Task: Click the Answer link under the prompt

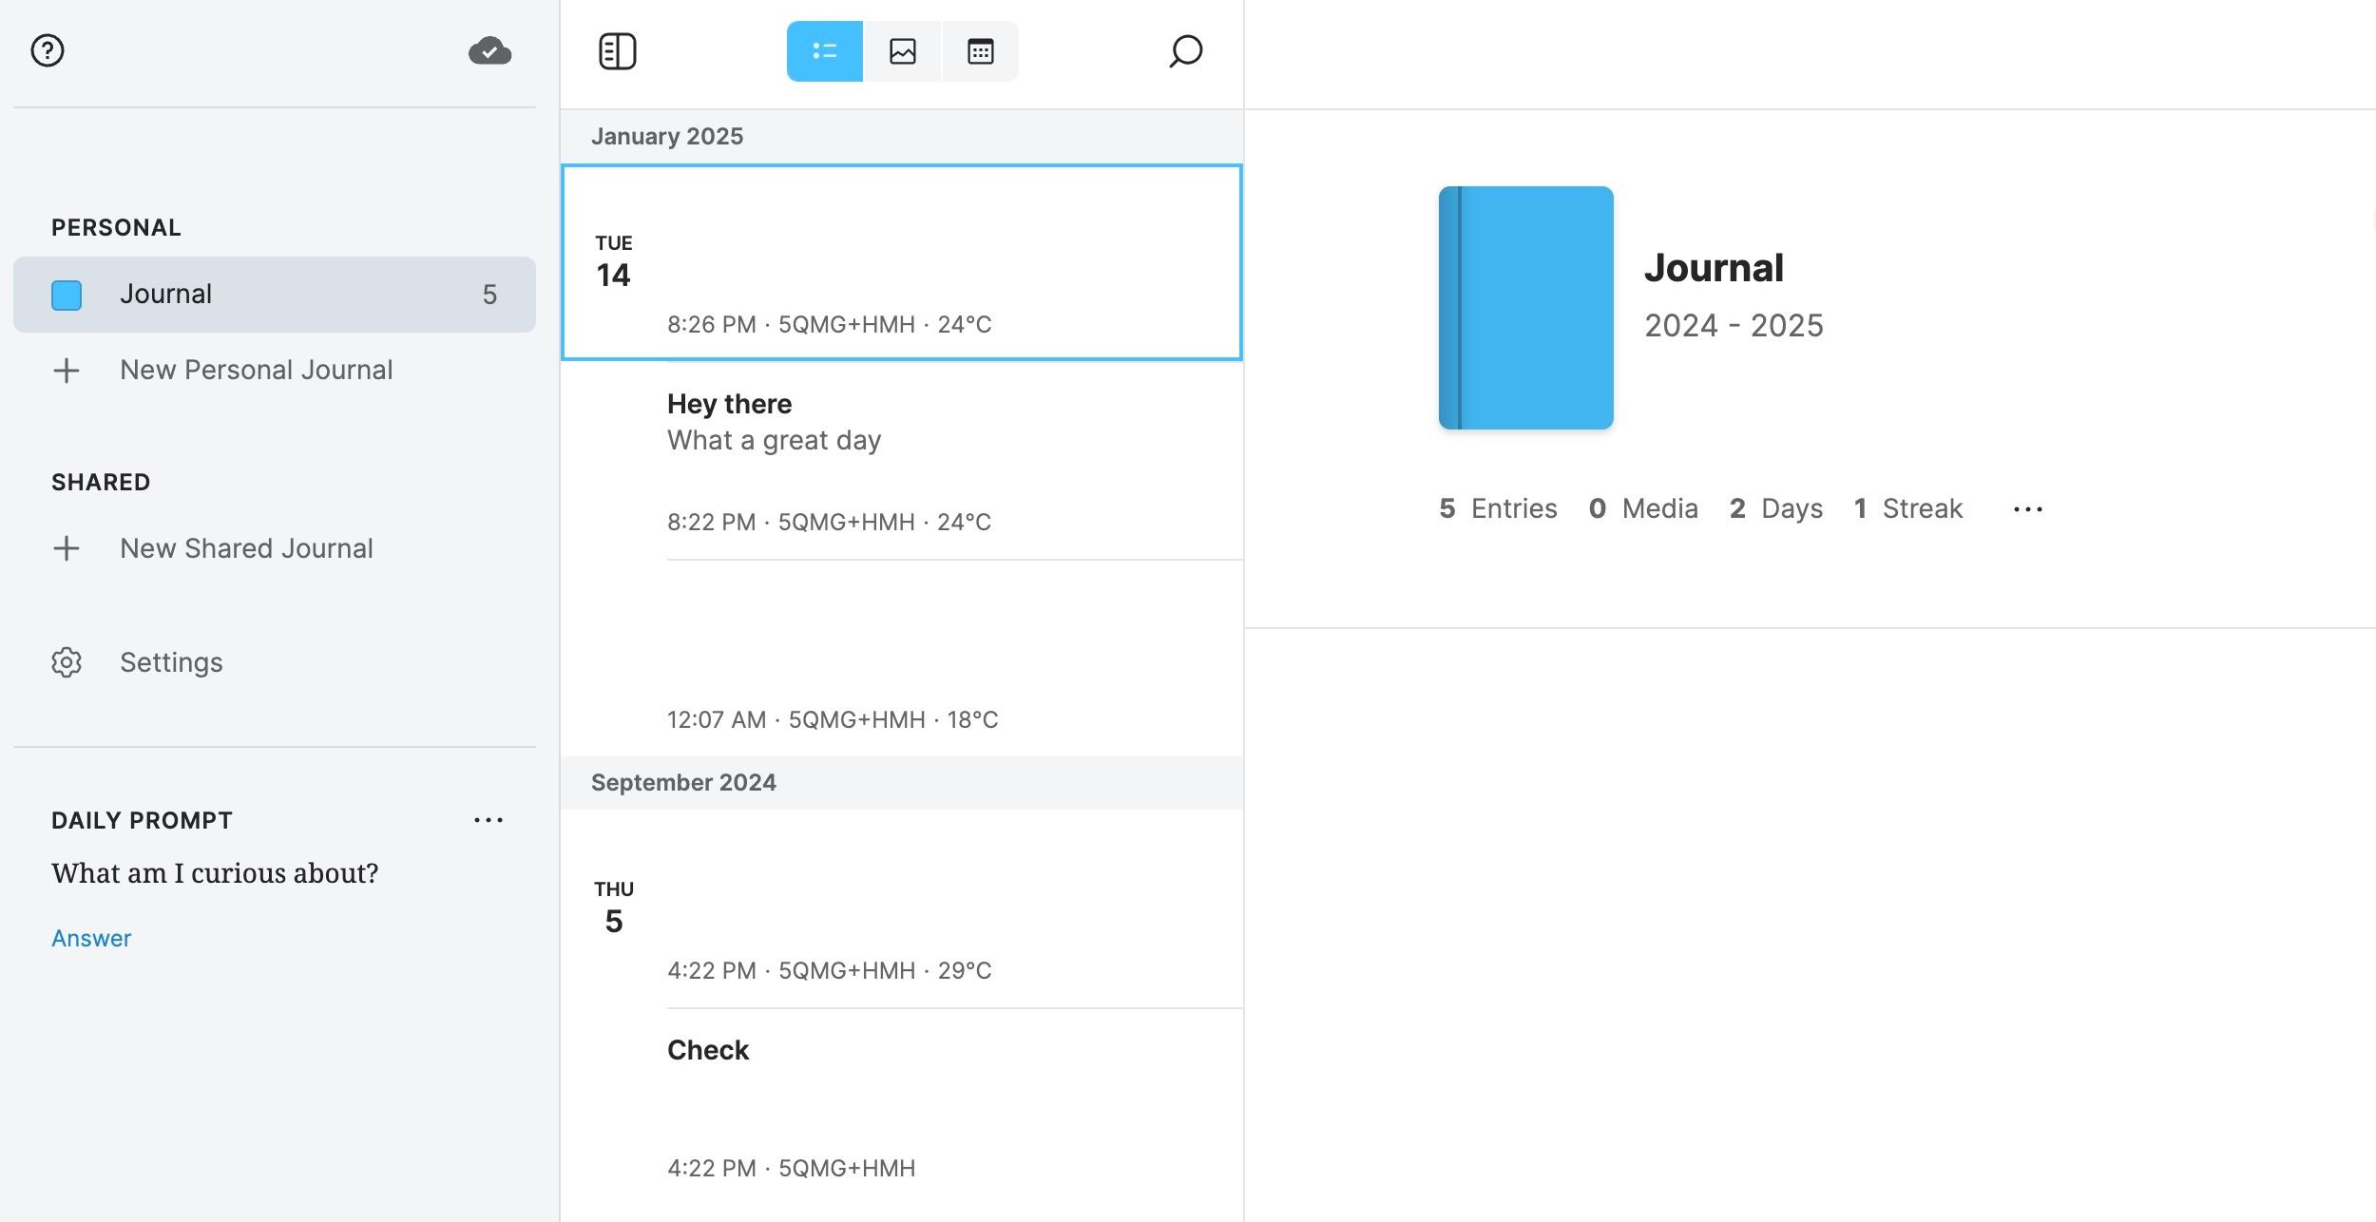Action: [x=90, y=938]
